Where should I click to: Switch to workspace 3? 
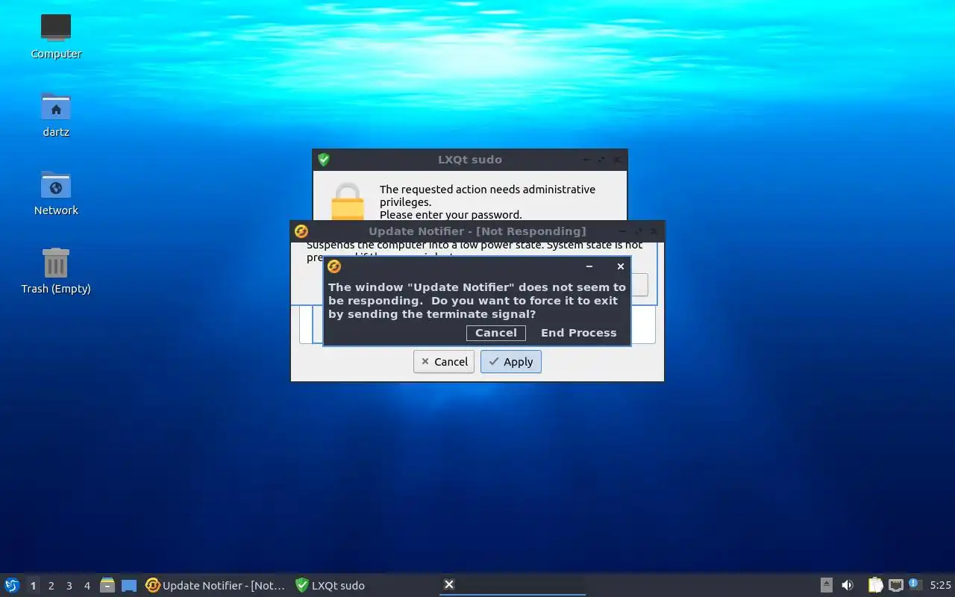coord(69,586)
